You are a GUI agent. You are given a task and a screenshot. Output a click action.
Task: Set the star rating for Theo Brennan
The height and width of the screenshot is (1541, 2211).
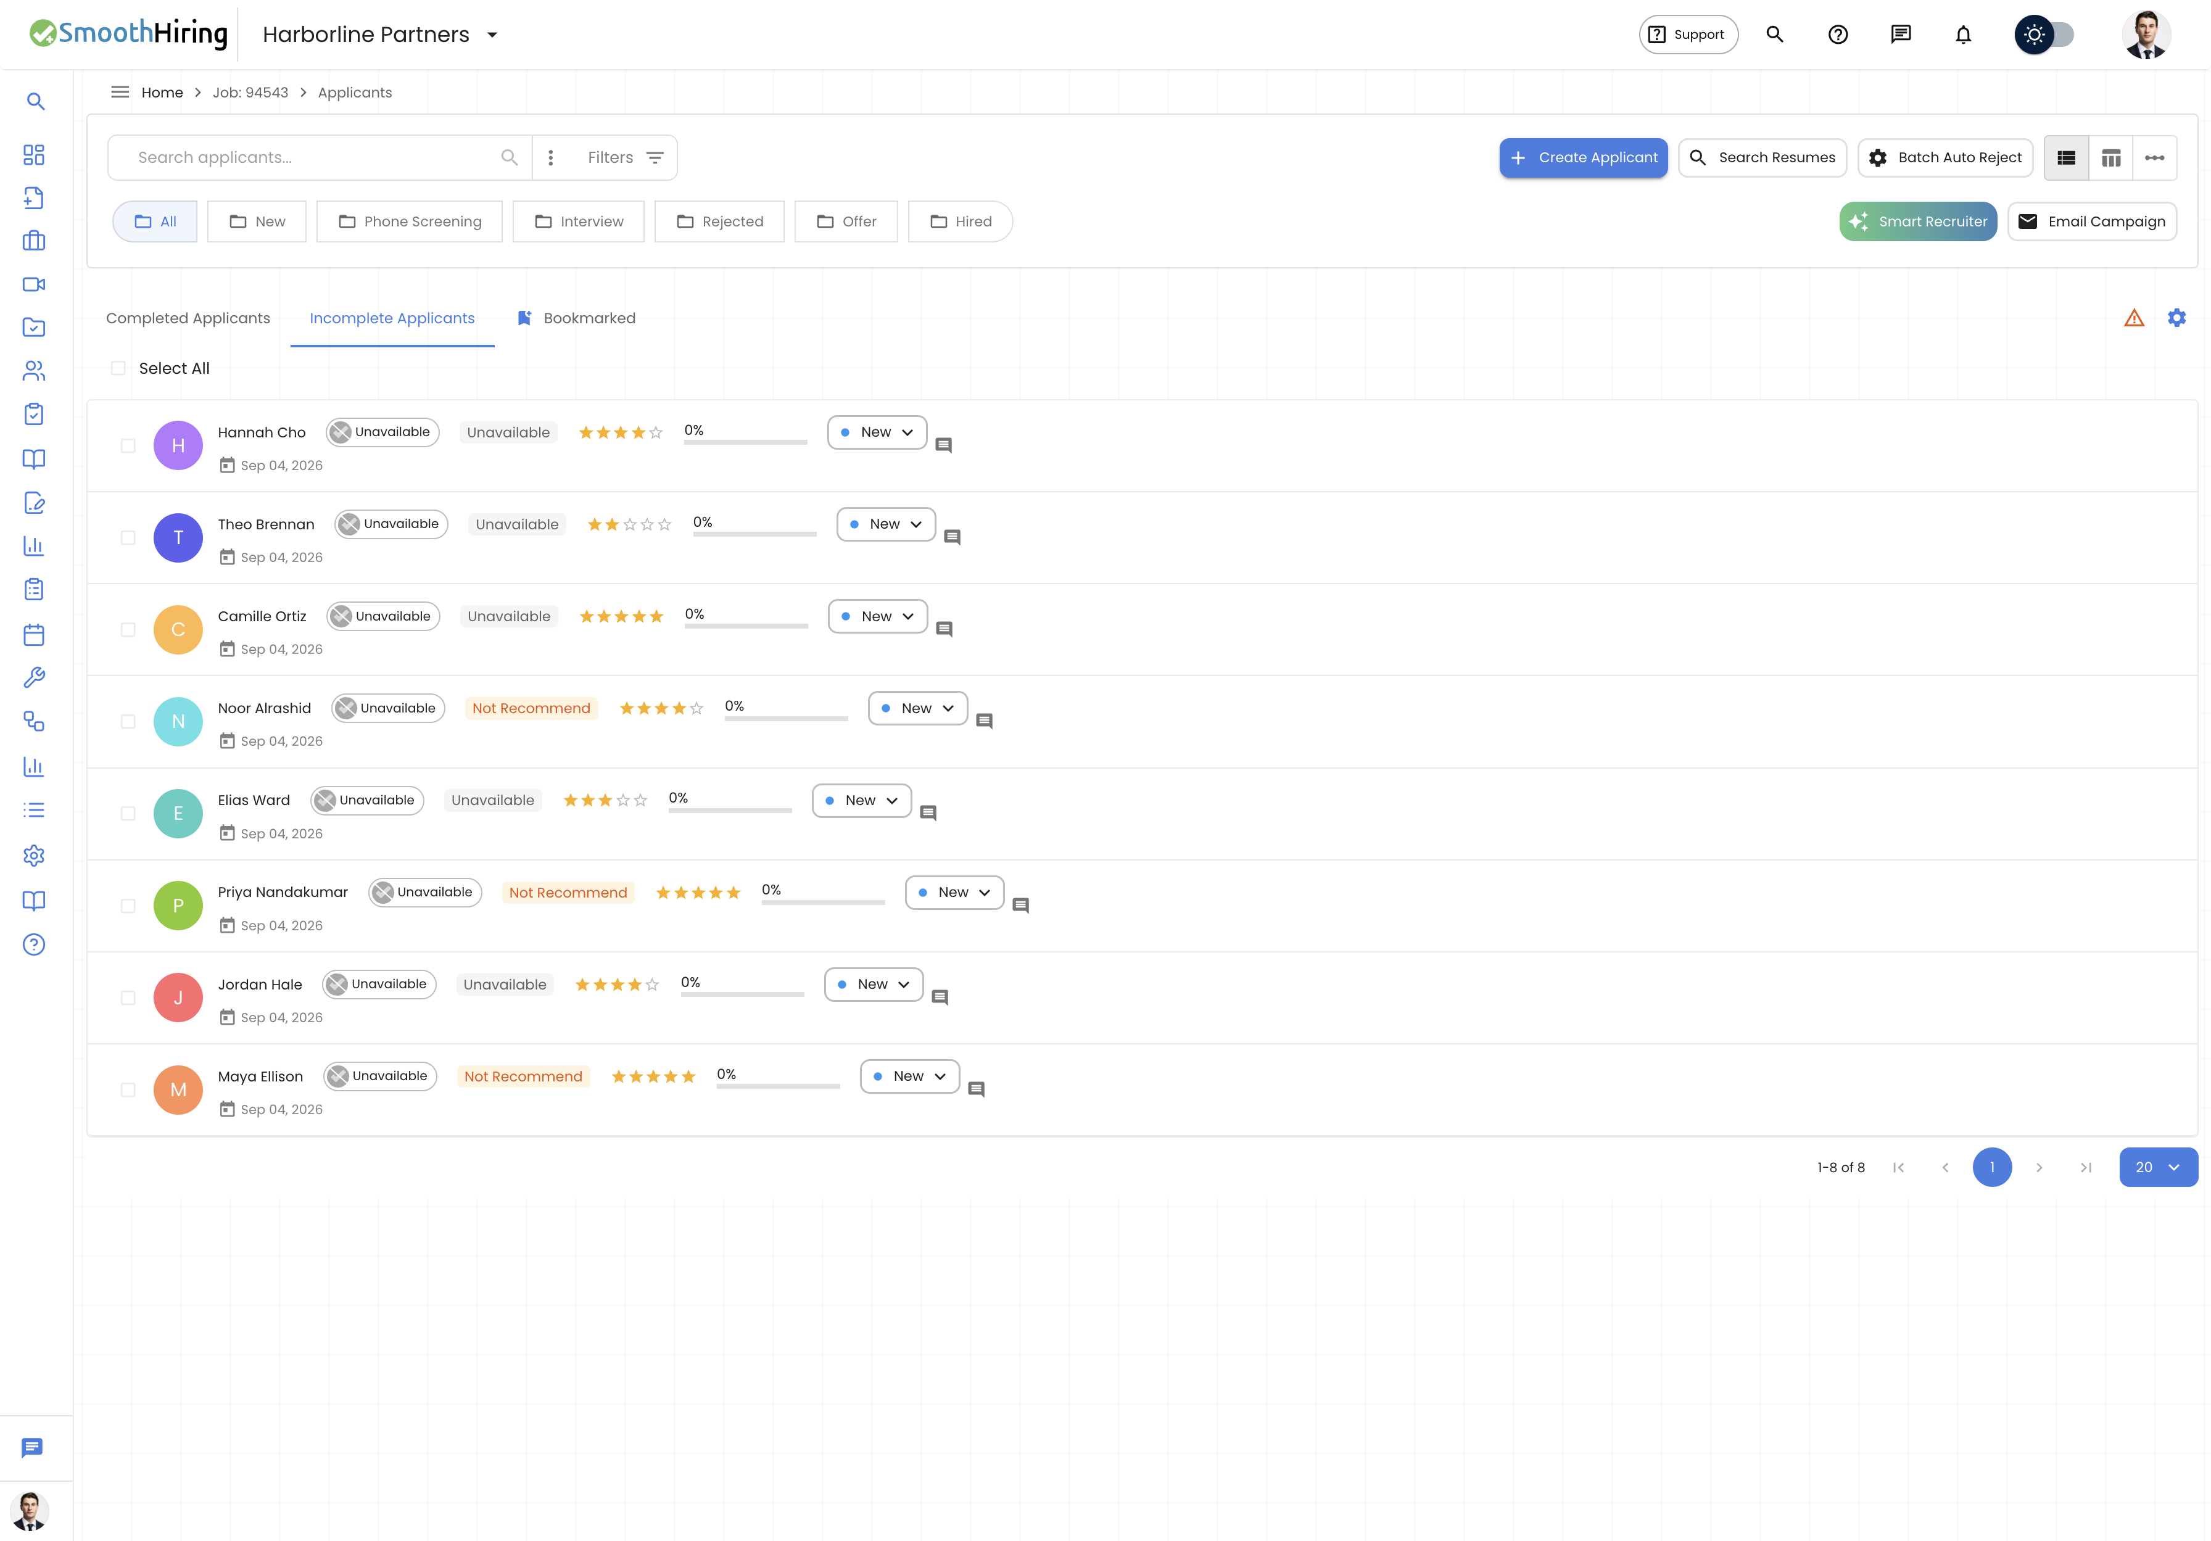pyautogui.click(x=629, y=525)
